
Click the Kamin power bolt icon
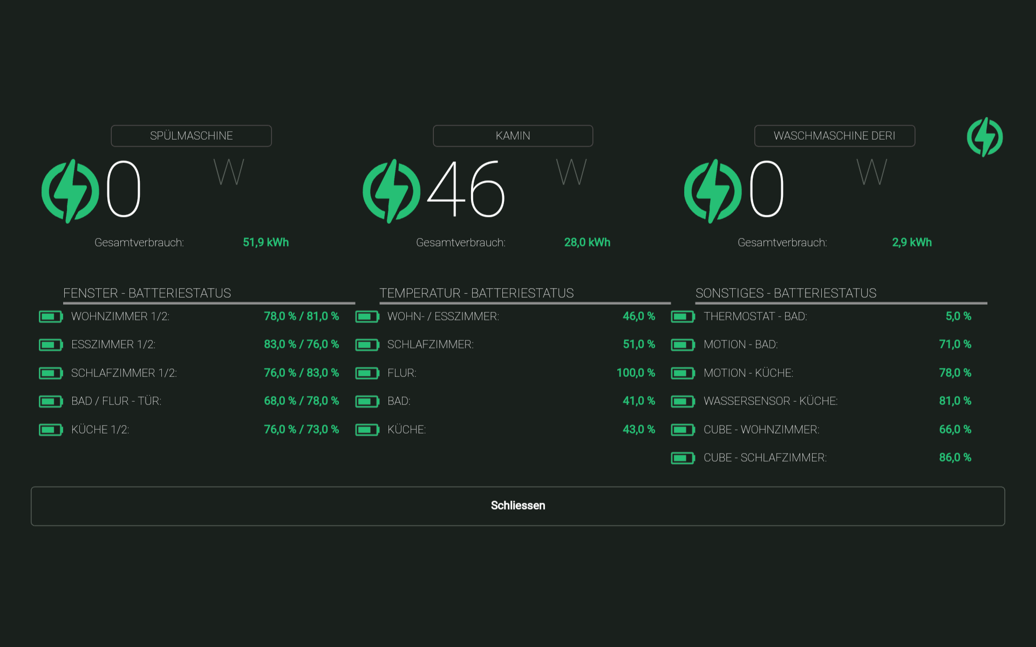coord(391,191)
